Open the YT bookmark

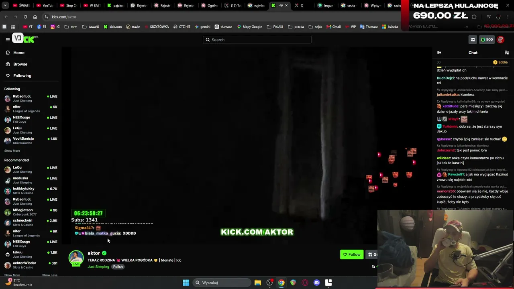pos(28,26)
